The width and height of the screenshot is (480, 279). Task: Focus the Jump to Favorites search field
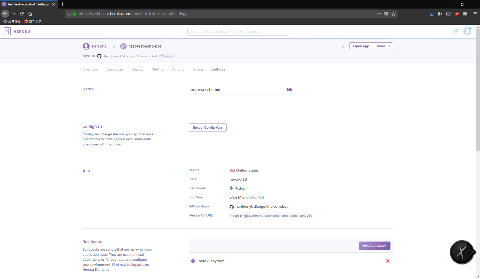pos(238,31)
